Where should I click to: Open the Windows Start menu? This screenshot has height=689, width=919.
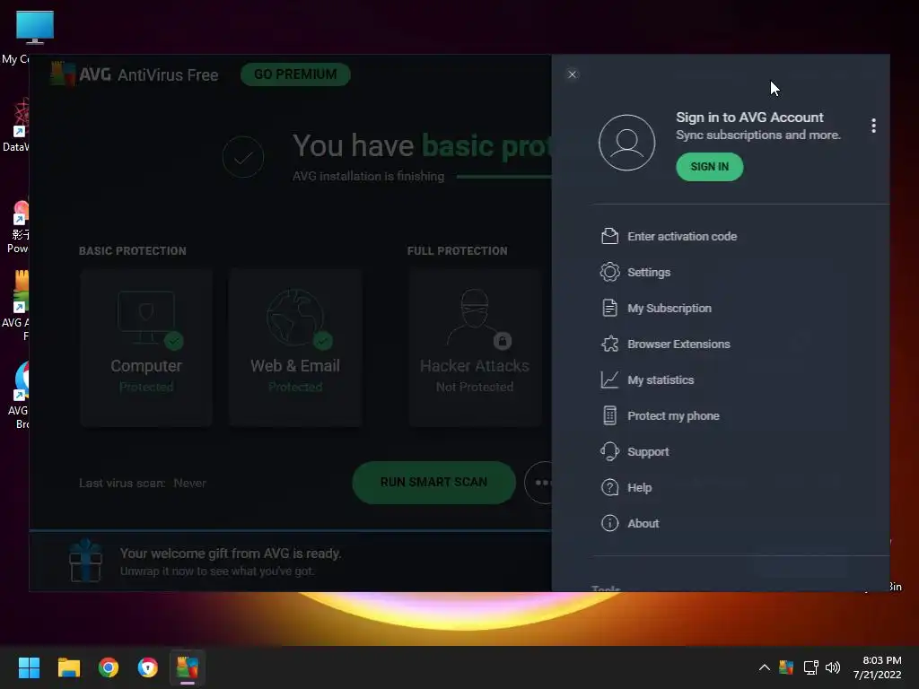tap(29, 667)
